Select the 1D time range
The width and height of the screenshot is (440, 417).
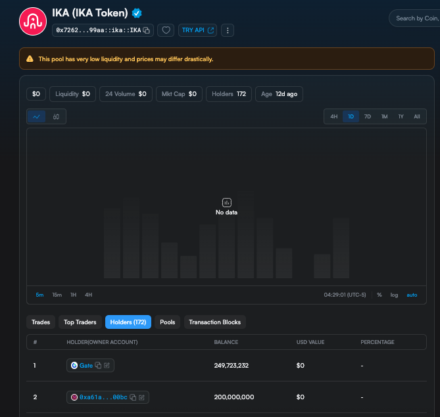351,116
